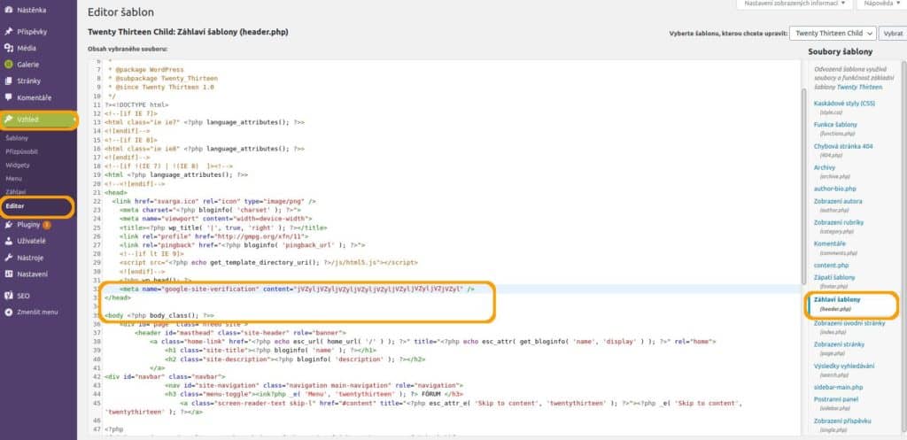Click the Vybrat button
The height and width of the screenshot is (440, 907).
point(893,34)
